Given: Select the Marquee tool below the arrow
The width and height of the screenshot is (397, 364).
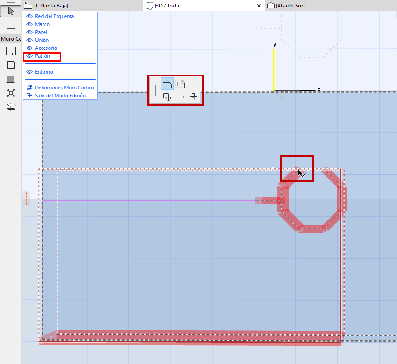Looking at the screenshot, I should click(10, 25).
